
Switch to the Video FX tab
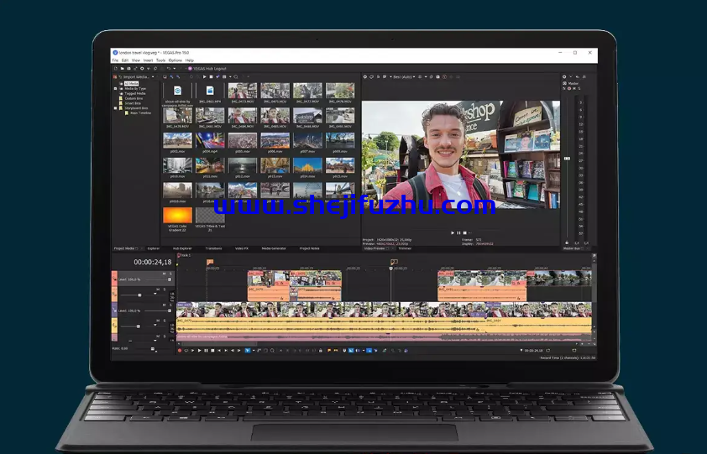click(241, 248)
